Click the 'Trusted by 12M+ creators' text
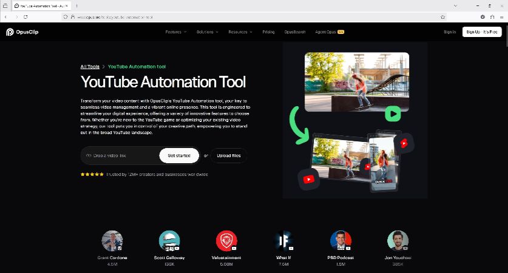The height and width of the screenshot is (273, 508). [157, 174]
